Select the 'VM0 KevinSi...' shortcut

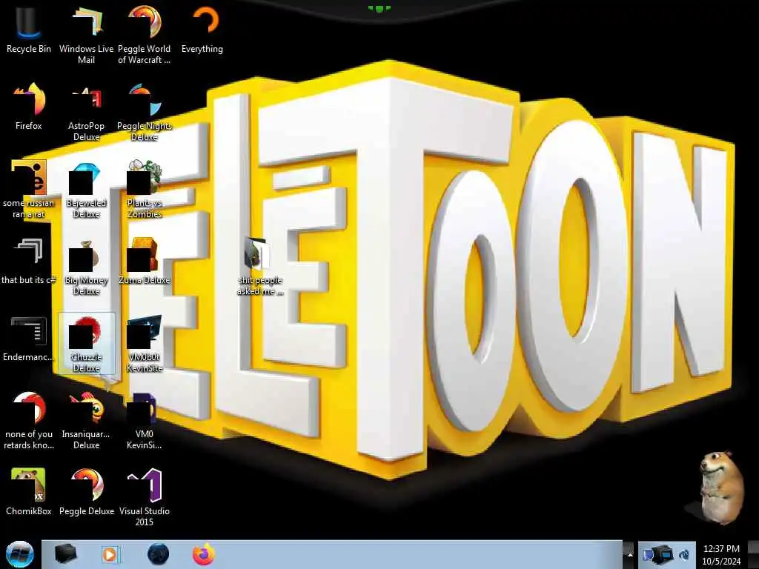tap(145, 420)
